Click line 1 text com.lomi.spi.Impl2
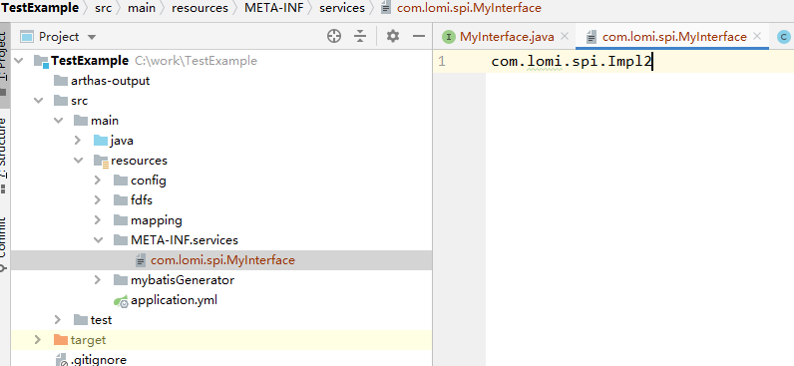Image resolution: width=794 pixels, height=366 pixels. point(572,62)
